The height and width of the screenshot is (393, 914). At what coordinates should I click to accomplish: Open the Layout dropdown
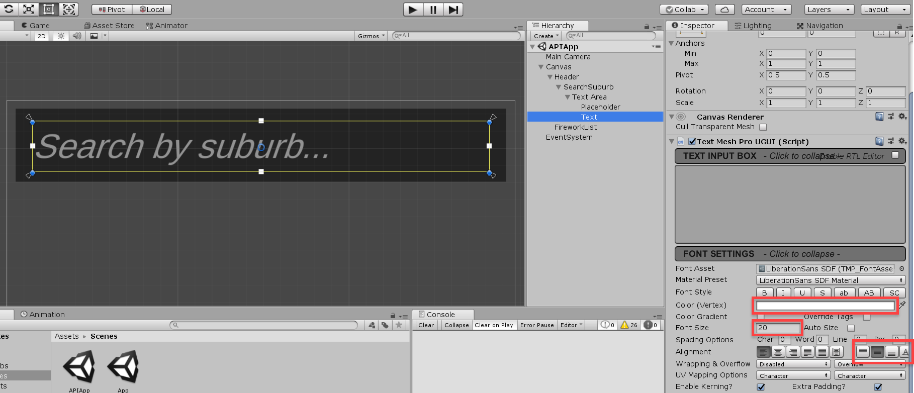click(x=886, y=10)
